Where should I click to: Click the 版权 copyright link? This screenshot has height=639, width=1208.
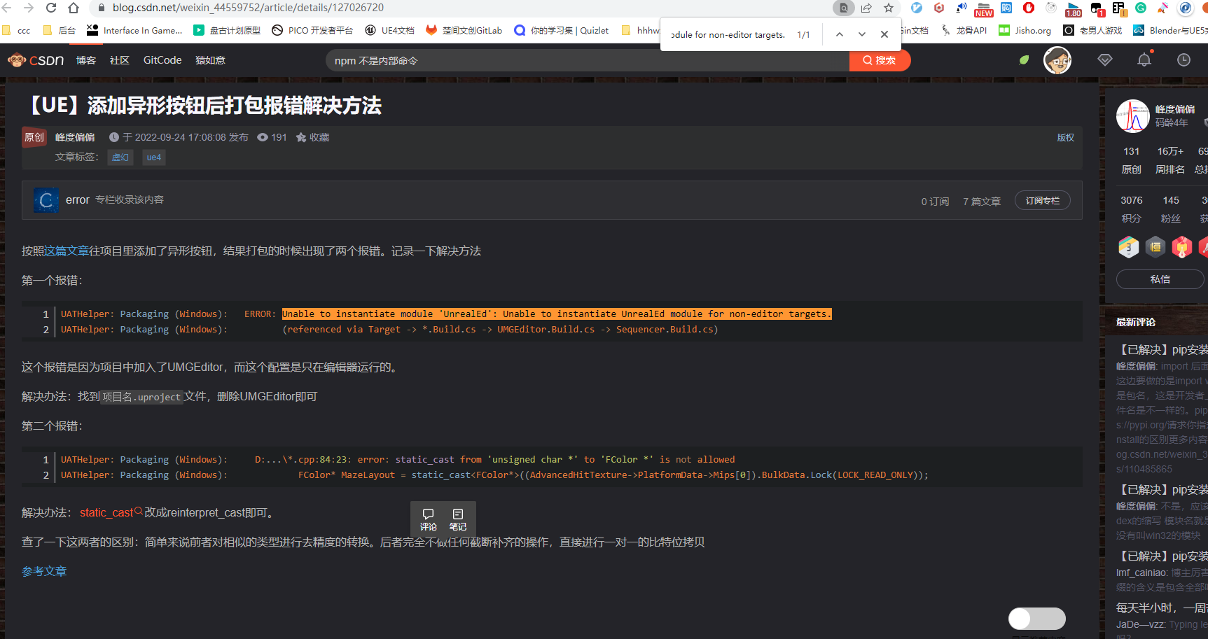(x=1066, y=137)
